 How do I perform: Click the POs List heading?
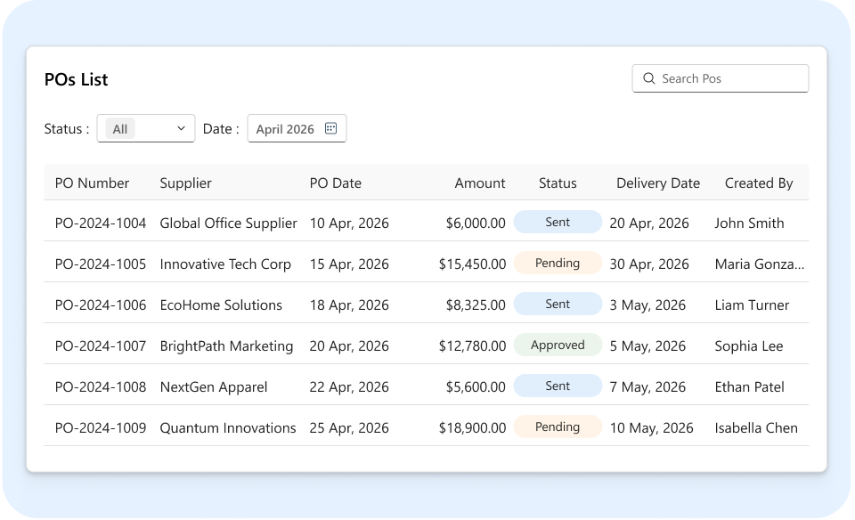coord(77,79)
